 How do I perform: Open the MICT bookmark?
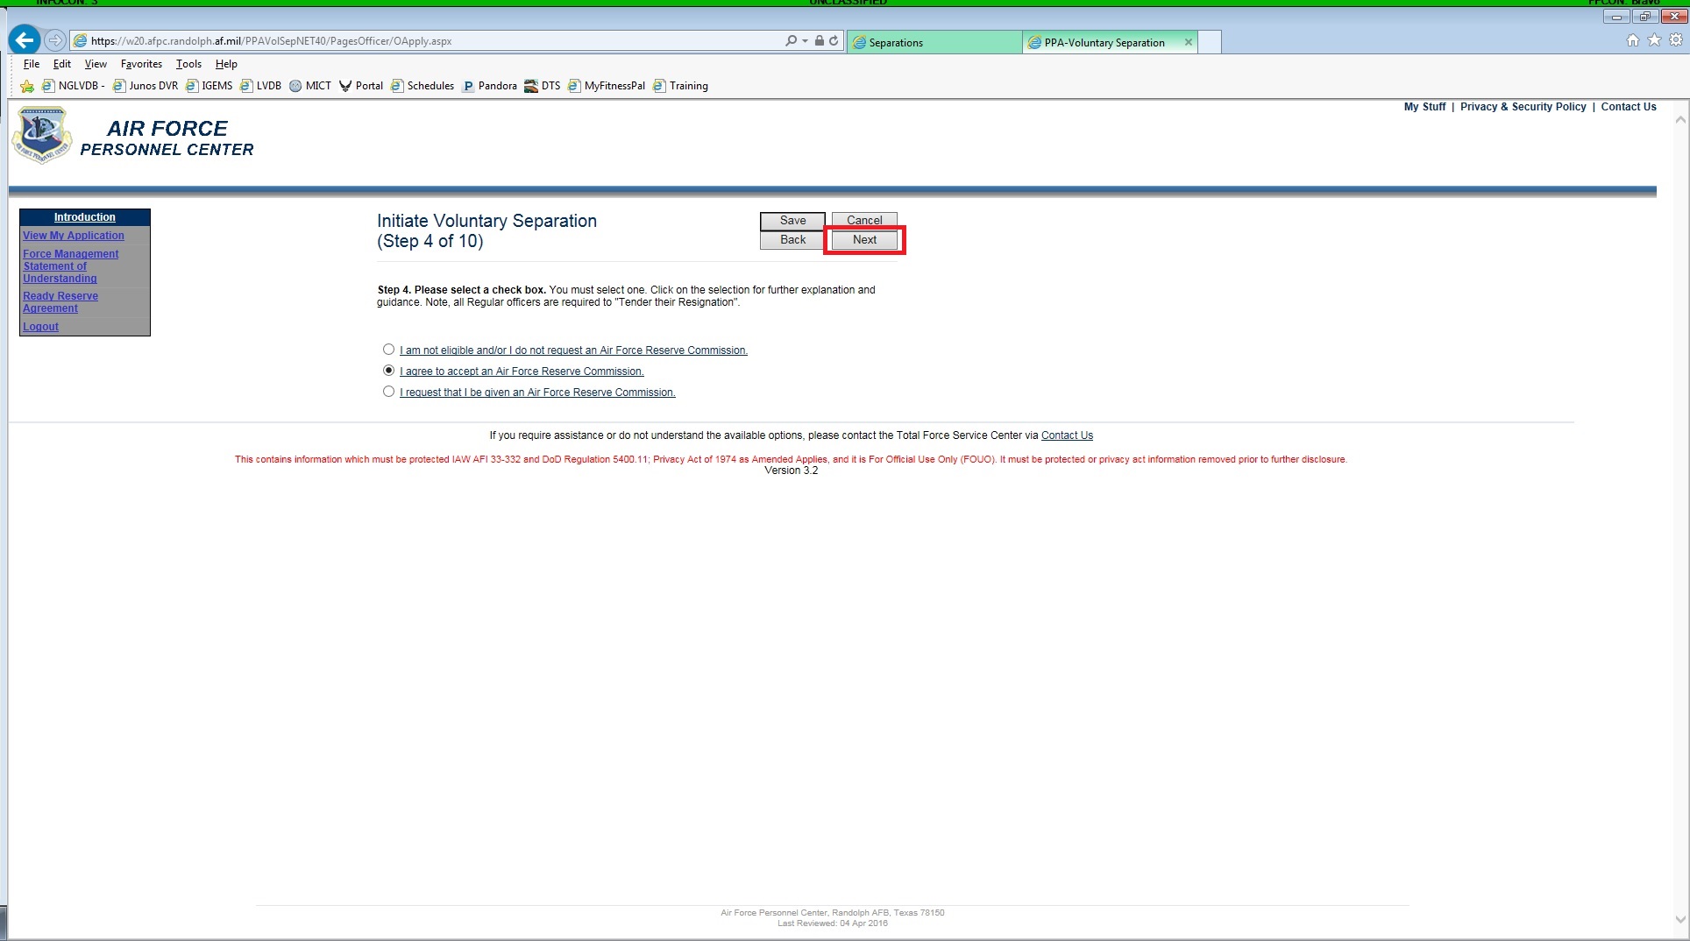click(310, 86)
